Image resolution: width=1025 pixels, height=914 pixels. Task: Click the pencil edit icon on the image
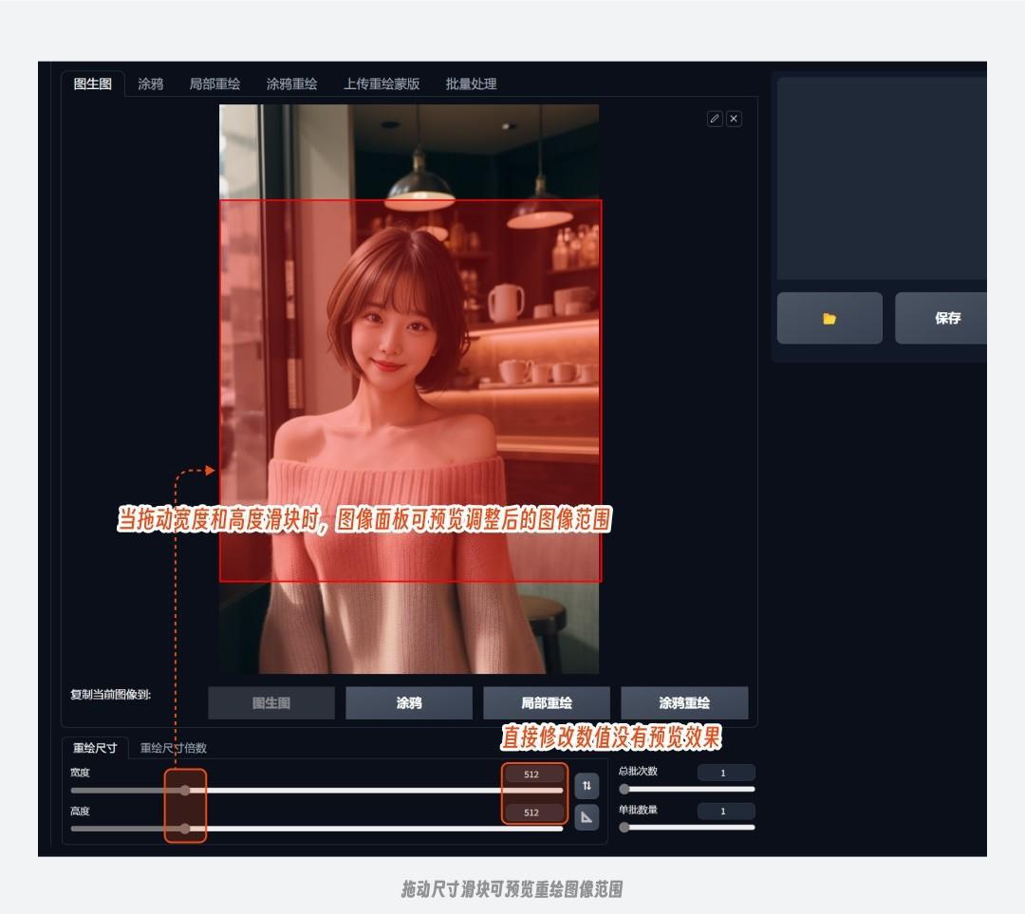(715, 119)
